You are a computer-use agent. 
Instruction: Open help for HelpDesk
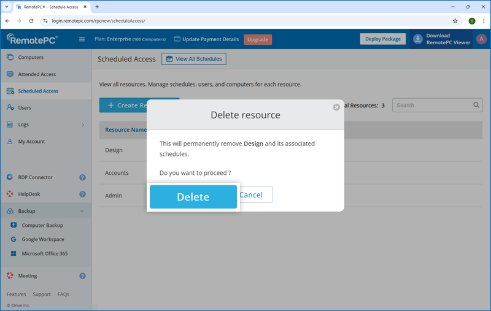click(82, 194)
